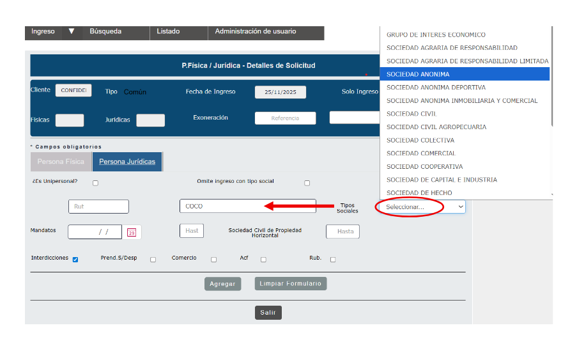Click the Exoneración Referencia field
Viewport: 577px width, 353px height.
click(x=285, y=118)
